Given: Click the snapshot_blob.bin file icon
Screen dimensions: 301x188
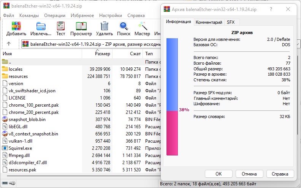Looking at the screenshot, I should click(5, 120).
